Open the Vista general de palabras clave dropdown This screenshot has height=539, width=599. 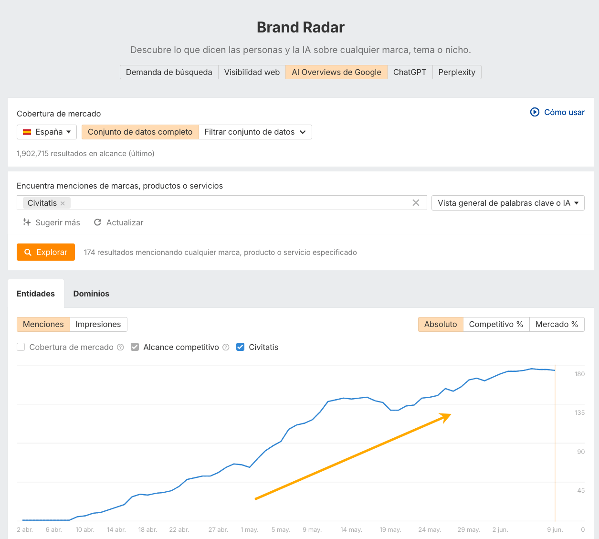pyautogui.click(x=507, y=202)
